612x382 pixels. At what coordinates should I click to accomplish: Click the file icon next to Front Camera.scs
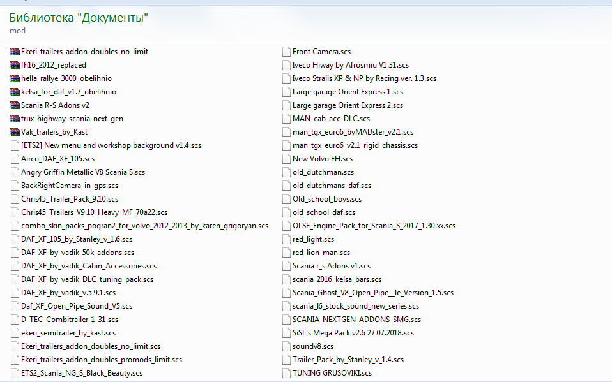[286, 52]
